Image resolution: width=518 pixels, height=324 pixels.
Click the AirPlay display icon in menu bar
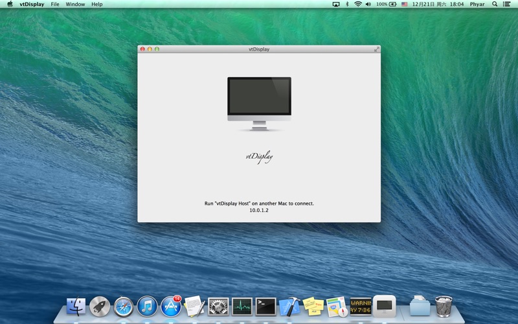[x=336, y=5]
